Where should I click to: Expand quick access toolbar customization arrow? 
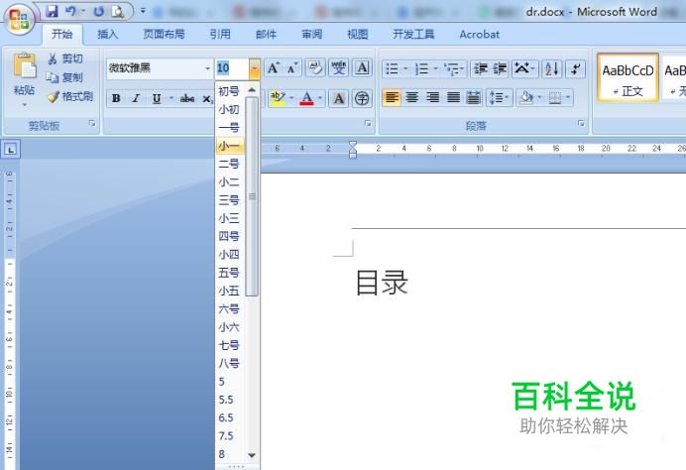coord(143,11)
